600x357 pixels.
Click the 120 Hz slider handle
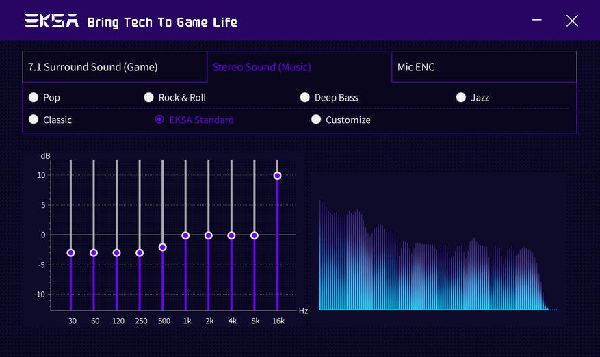click(116, 253)
